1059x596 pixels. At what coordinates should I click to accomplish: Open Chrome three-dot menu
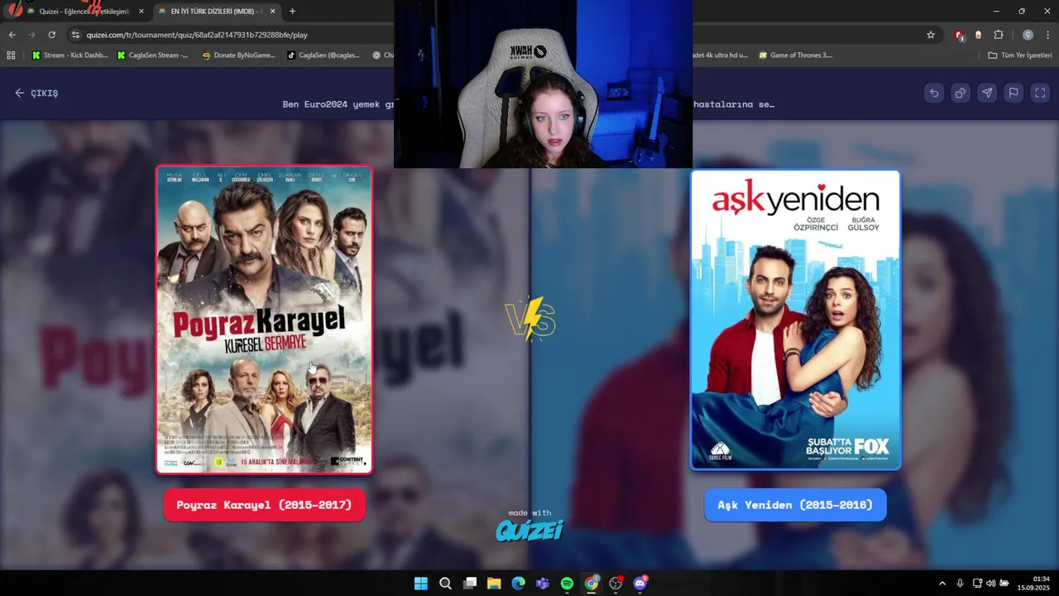[x=1047, y=35]
